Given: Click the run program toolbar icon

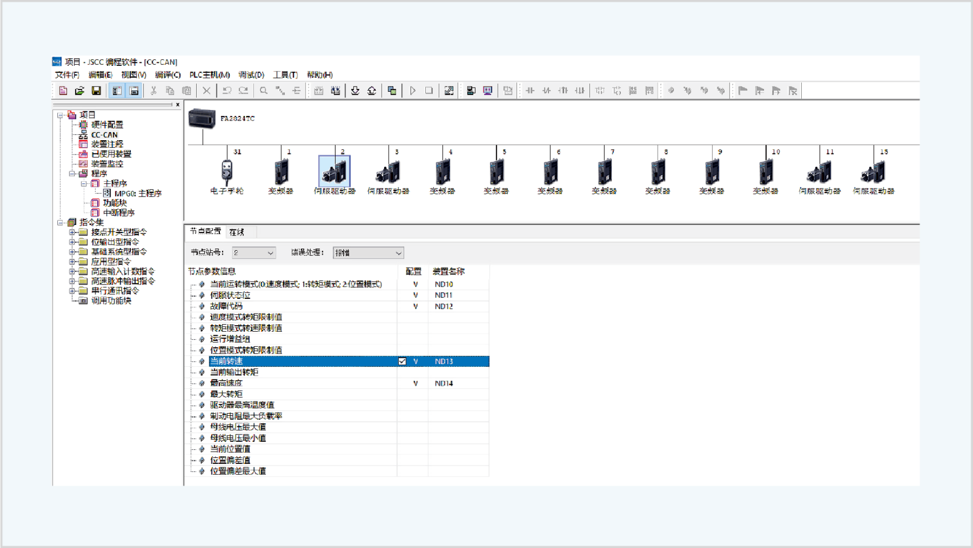Looking at the screenshot, I should point(413,90).
